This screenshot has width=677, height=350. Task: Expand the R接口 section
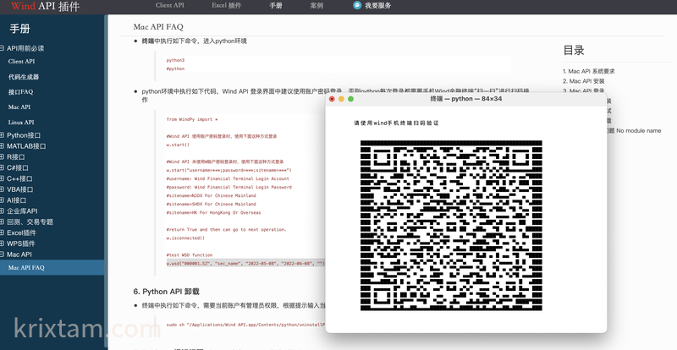(x=3, y=156)
